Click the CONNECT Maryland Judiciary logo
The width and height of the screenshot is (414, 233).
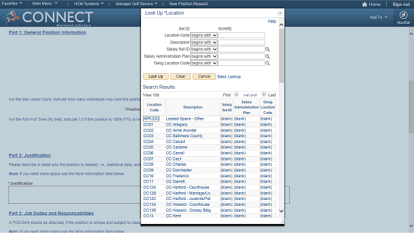[47, 18]
